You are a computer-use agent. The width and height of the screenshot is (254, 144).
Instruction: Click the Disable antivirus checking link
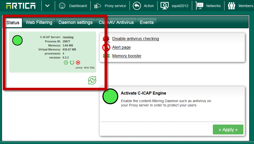coord(136,39)
